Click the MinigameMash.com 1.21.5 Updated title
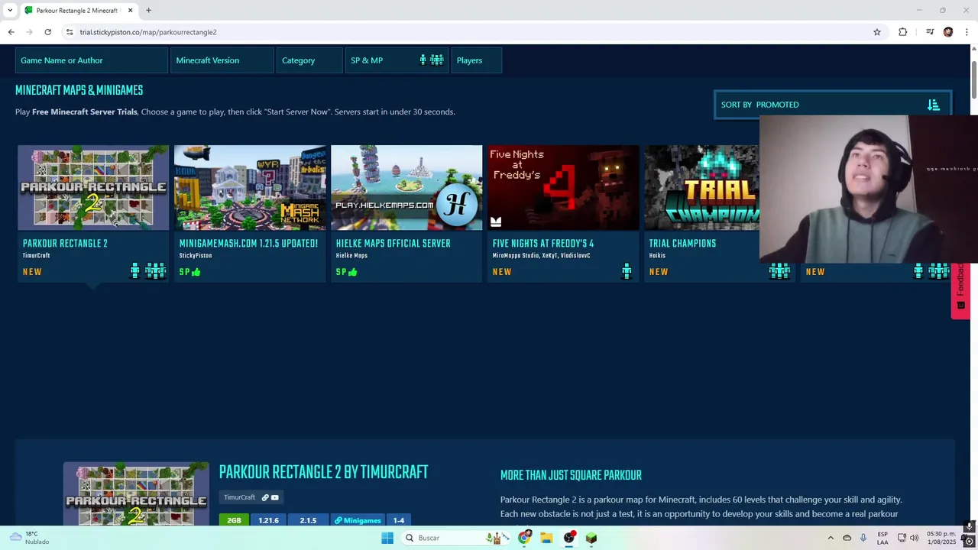The image size is (978, 550). coord(248,244)
